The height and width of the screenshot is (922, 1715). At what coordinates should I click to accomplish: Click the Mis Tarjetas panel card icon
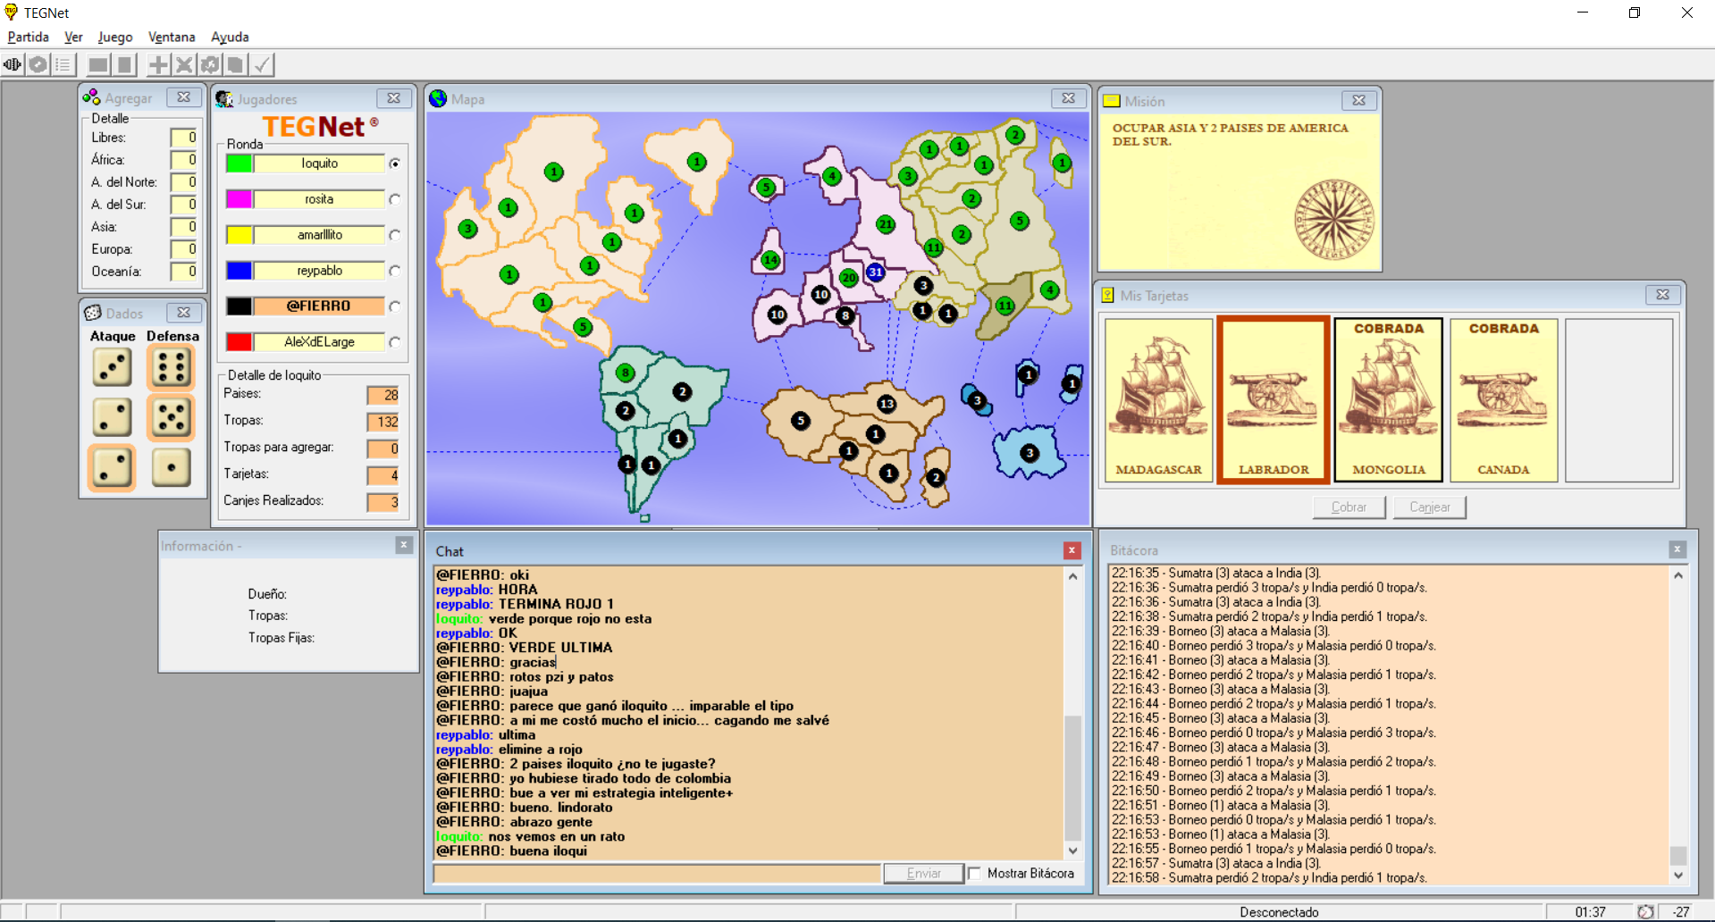click(x=1107, y=295)
